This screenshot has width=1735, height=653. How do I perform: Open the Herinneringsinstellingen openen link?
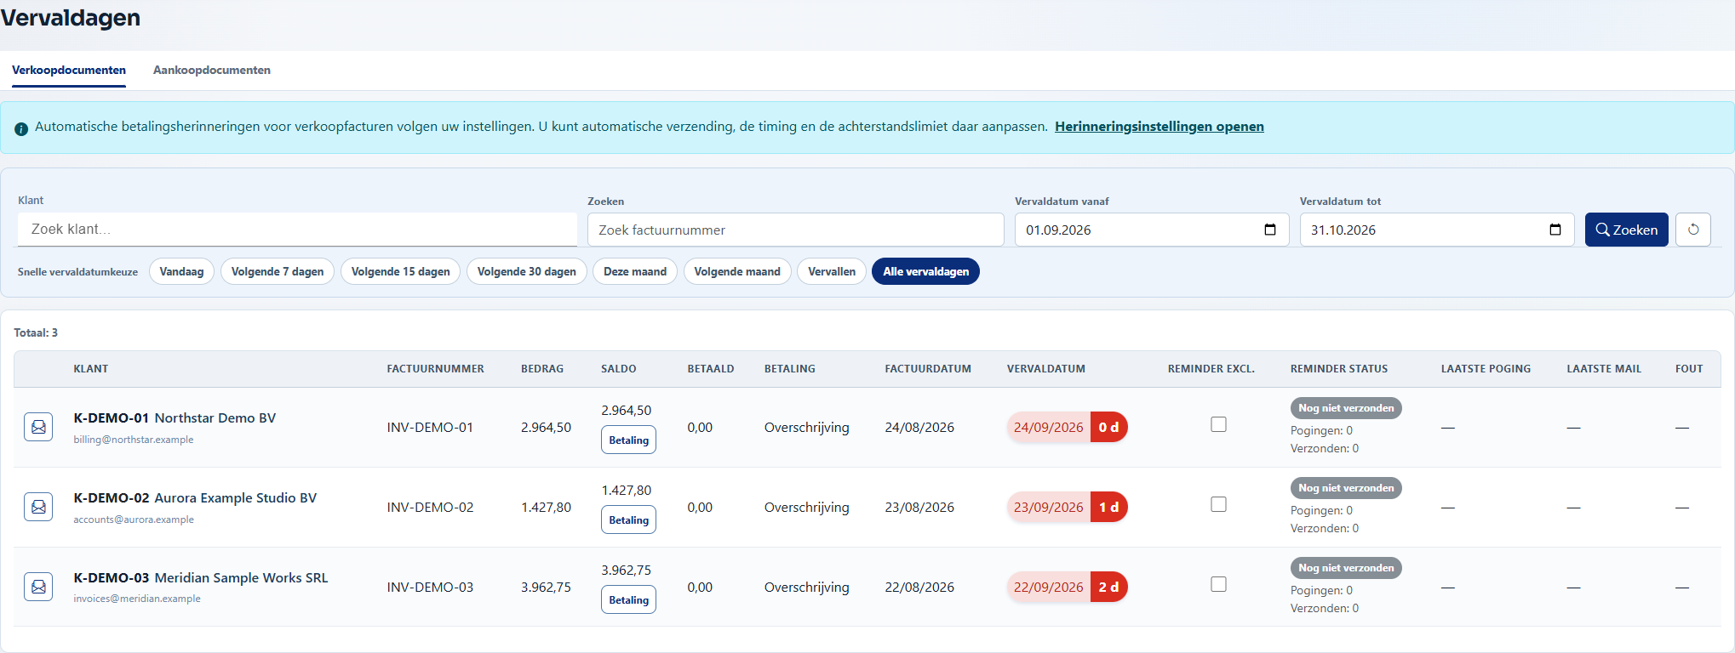click(x=1160, y=127)
